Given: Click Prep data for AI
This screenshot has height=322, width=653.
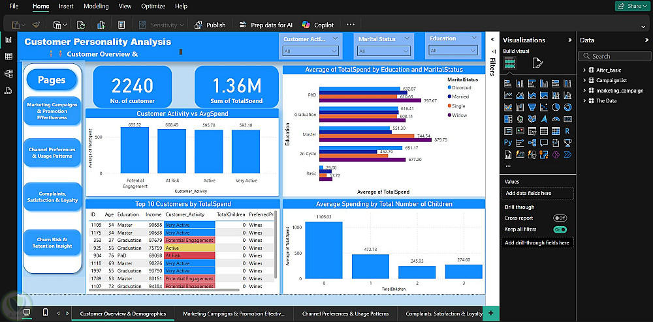Looking at the screenshot, I should [x=266, y=25].
